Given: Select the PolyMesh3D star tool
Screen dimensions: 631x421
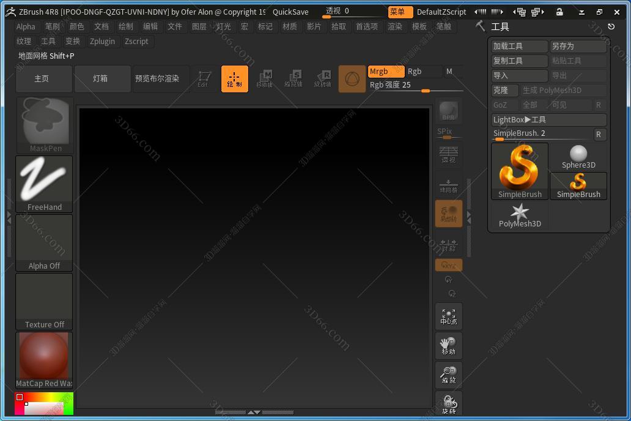Looking at the screenshot, I should click(520, 215).
